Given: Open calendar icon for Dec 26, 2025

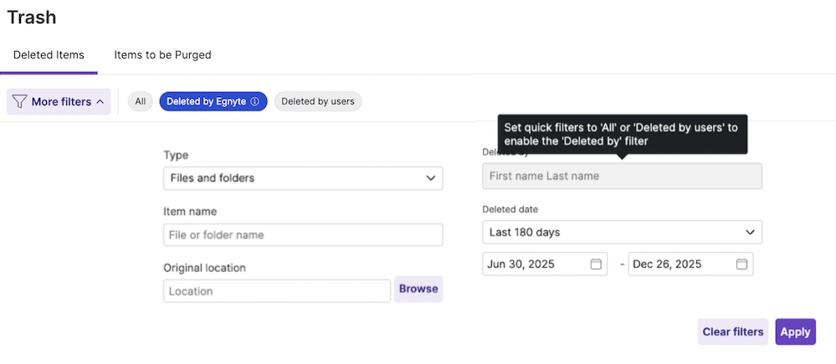Looking at the screenshot, I should click(741, 264).
